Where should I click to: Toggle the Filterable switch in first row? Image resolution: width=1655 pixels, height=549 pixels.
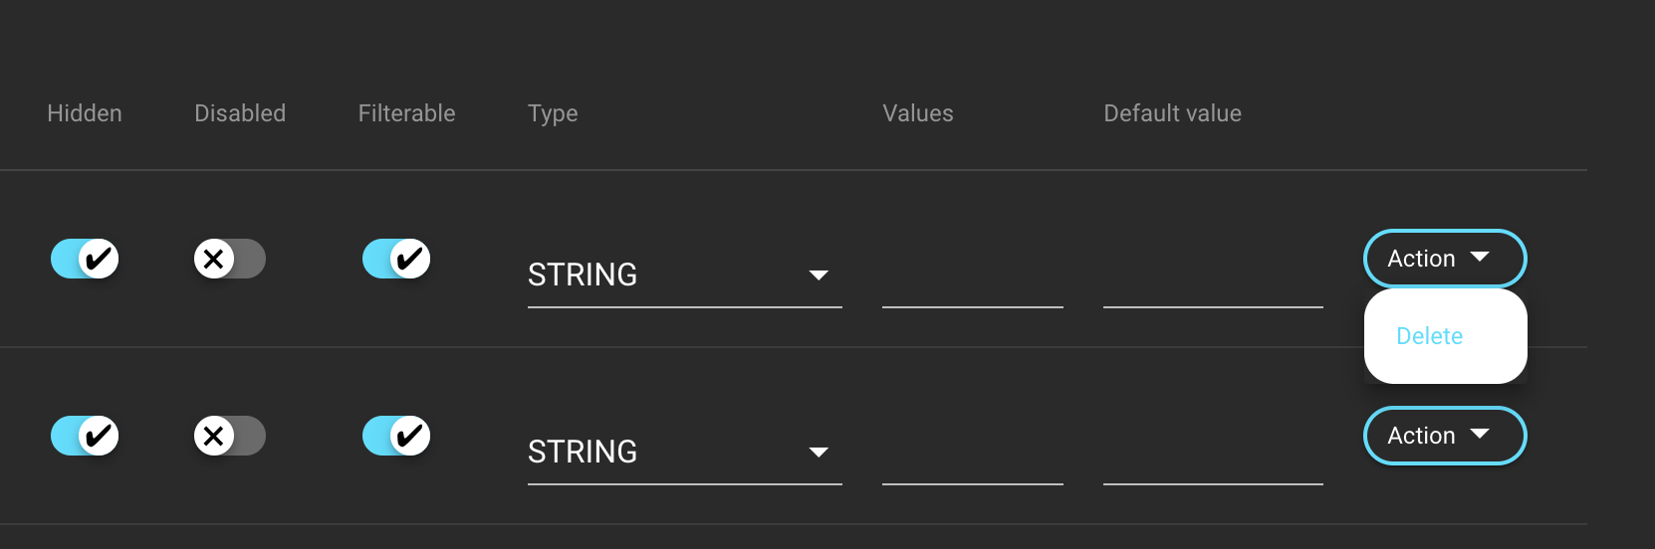tap(396, 259)
